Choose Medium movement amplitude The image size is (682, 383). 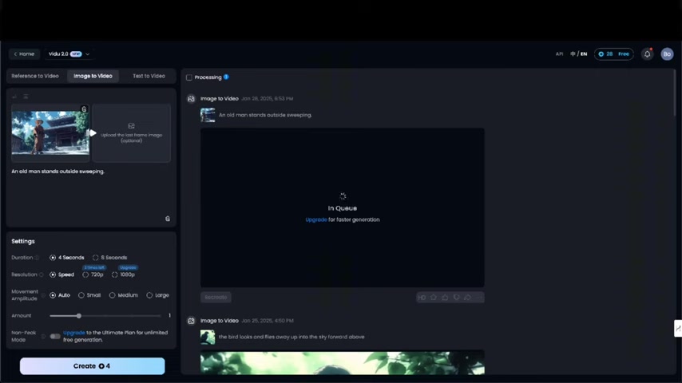[x=112, y=295]
